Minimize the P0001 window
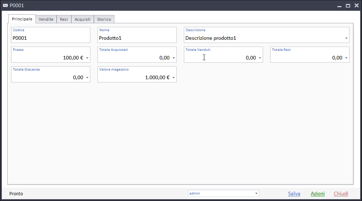Image resolution: width=362 pixels, height=201 pixels. tap(339, 6)
